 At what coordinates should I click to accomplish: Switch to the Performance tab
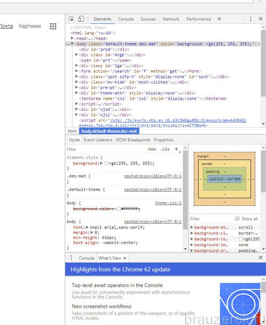click(198, 19)
